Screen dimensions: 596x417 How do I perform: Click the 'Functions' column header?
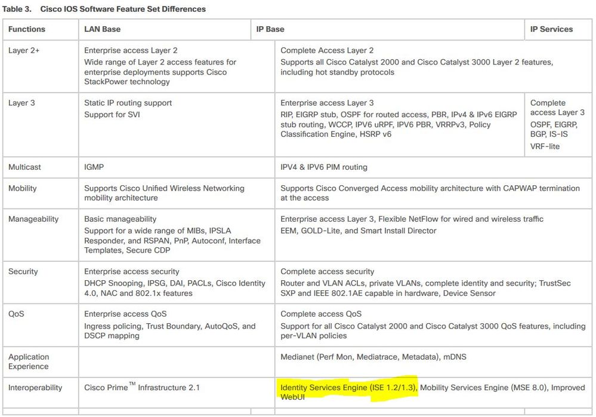point(27,29)
